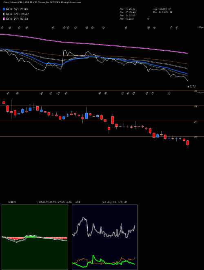Click the Pre L low value
This screenshot has height=270, width=204.
pyautogui.click(x=127, y=16)
